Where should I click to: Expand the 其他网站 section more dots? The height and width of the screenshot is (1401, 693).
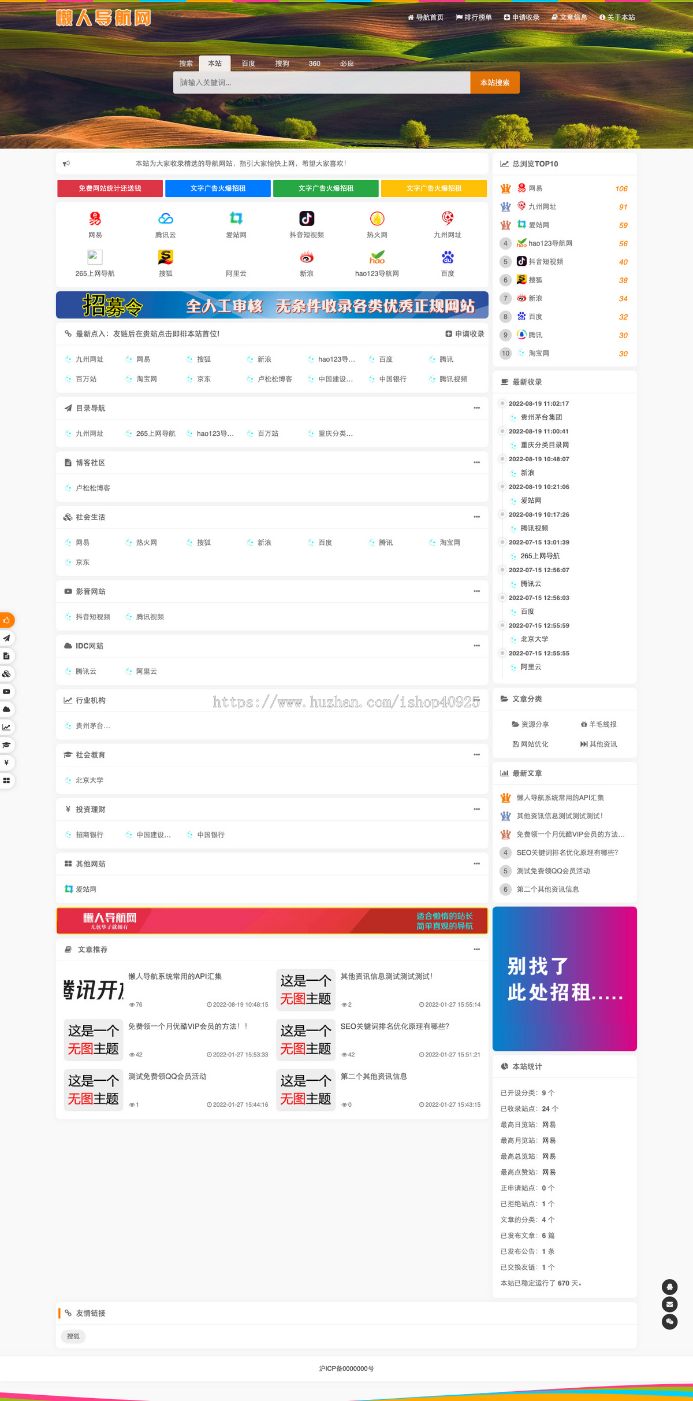476,863
